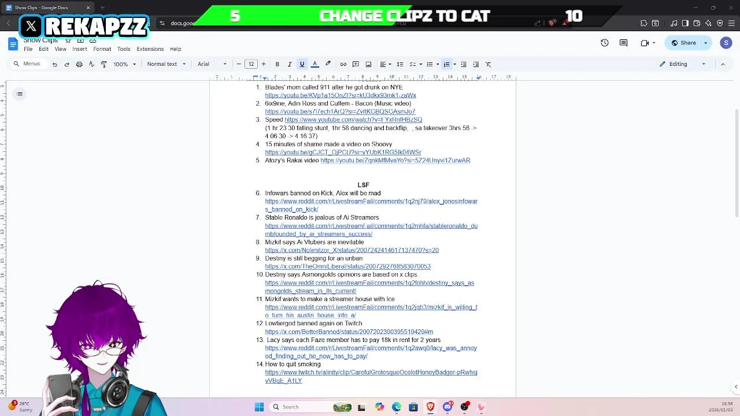
Task: Open the numbered list style arrow
Action: click(454, 64)
